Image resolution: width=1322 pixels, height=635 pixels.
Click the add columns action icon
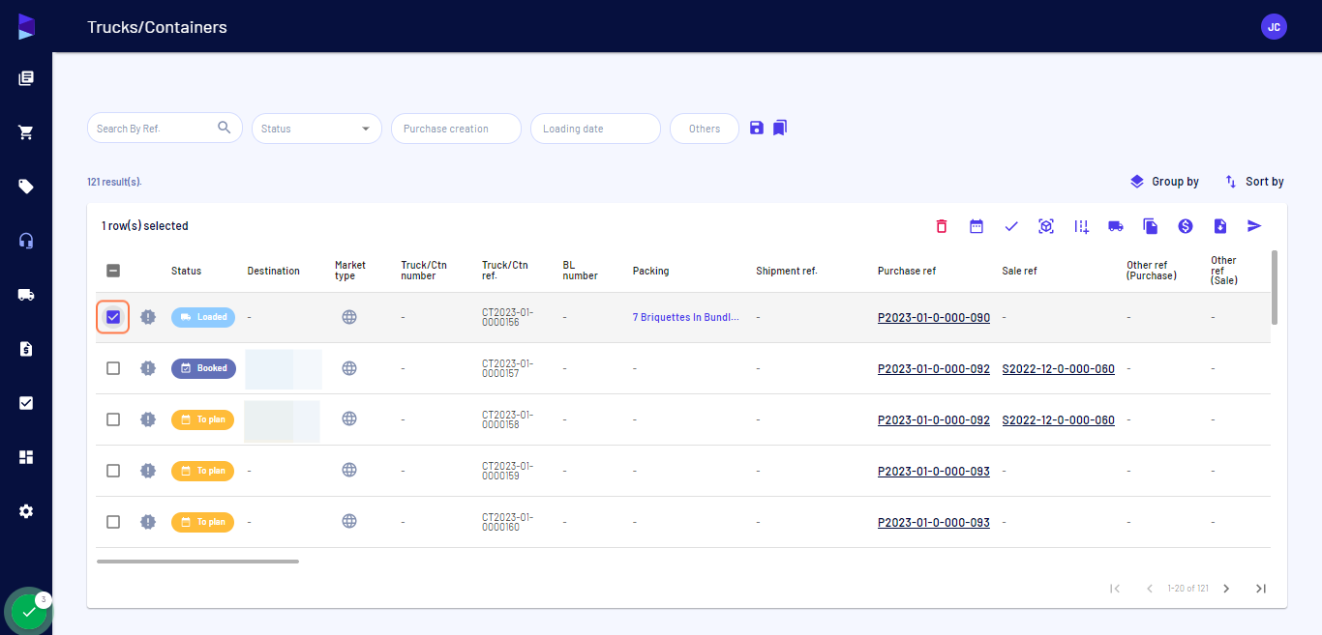(x=1081, y=226)
